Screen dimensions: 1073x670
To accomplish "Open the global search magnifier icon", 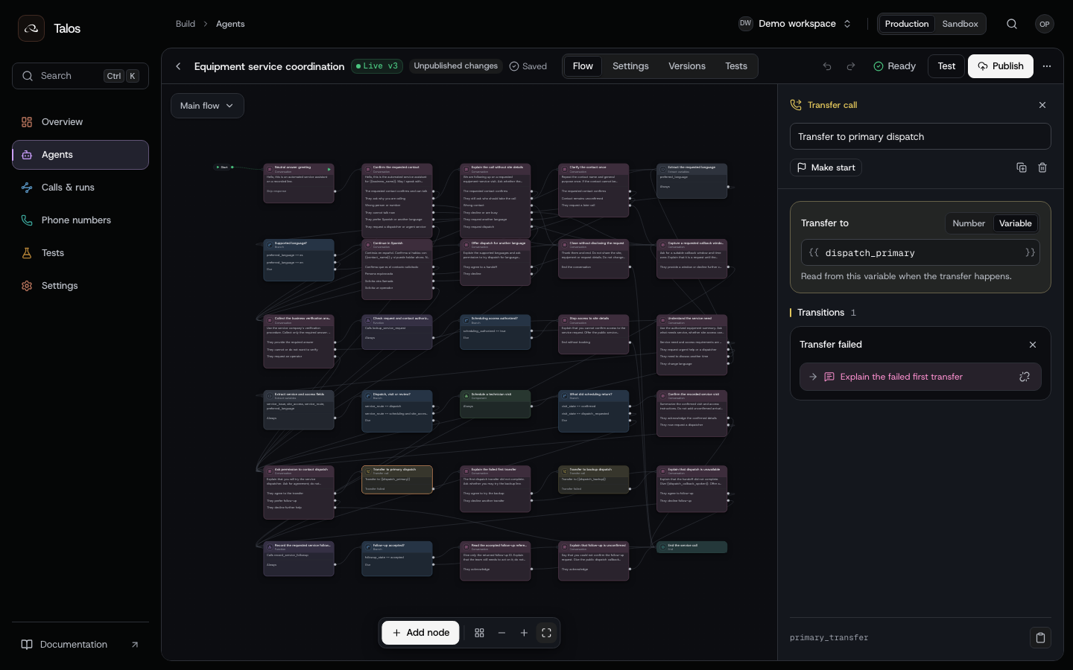I will click(x=1012, y=24).
